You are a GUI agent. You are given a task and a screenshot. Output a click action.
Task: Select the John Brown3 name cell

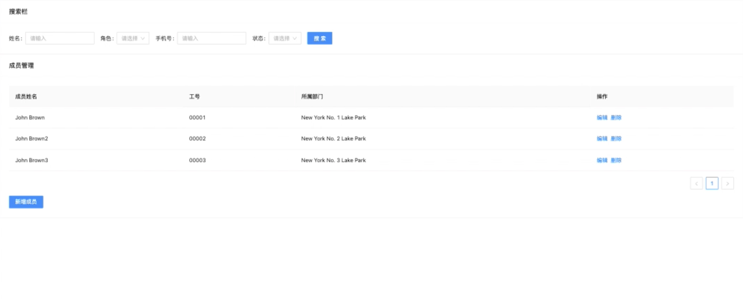[x=32, y=160]
